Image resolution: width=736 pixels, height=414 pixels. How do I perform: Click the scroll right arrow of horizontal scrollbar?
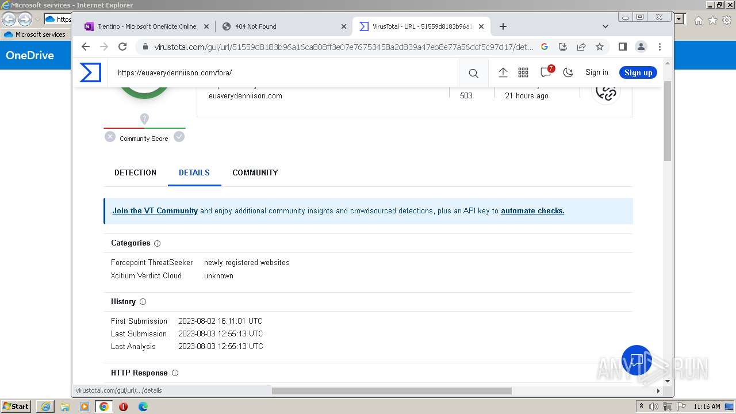[x=658, y=391]
